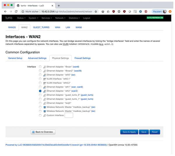Select the eth0 (lan) Ethernet Adapter radio
The width and height of the screenshot is (175, 156).
pyautogui.click(x=40, y=75)
